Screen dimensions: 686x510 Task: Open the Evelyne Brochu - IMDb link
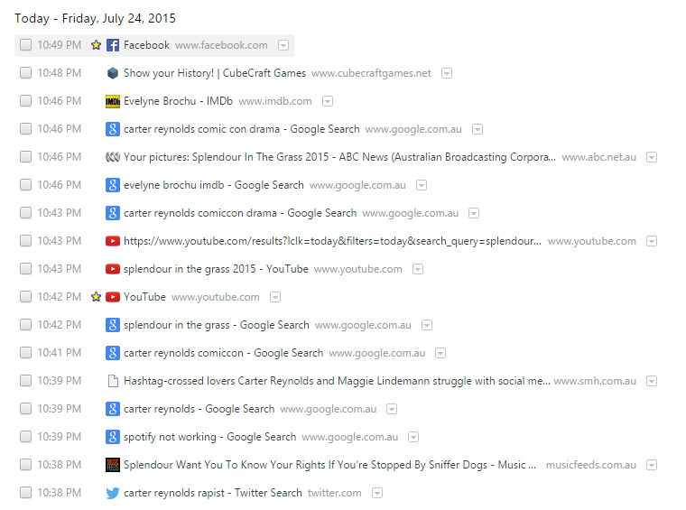click(x=178, y=101)
